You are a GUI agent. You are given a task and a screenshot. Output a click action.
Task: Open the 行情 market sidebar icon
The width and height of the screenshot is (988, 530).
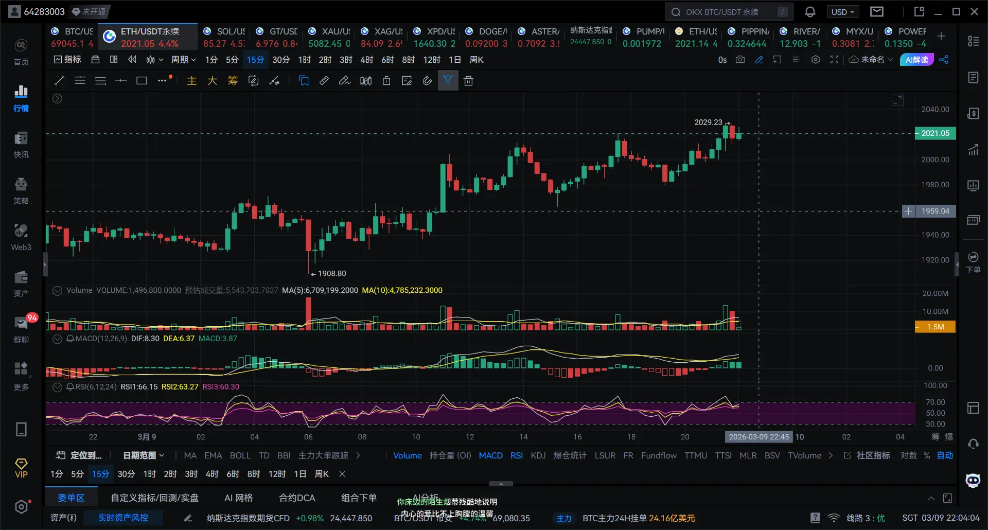pyautogui.click(x=21, y=98)
